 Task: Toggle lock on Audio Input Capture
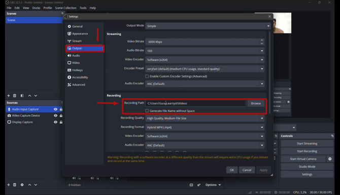pos(61,109)
